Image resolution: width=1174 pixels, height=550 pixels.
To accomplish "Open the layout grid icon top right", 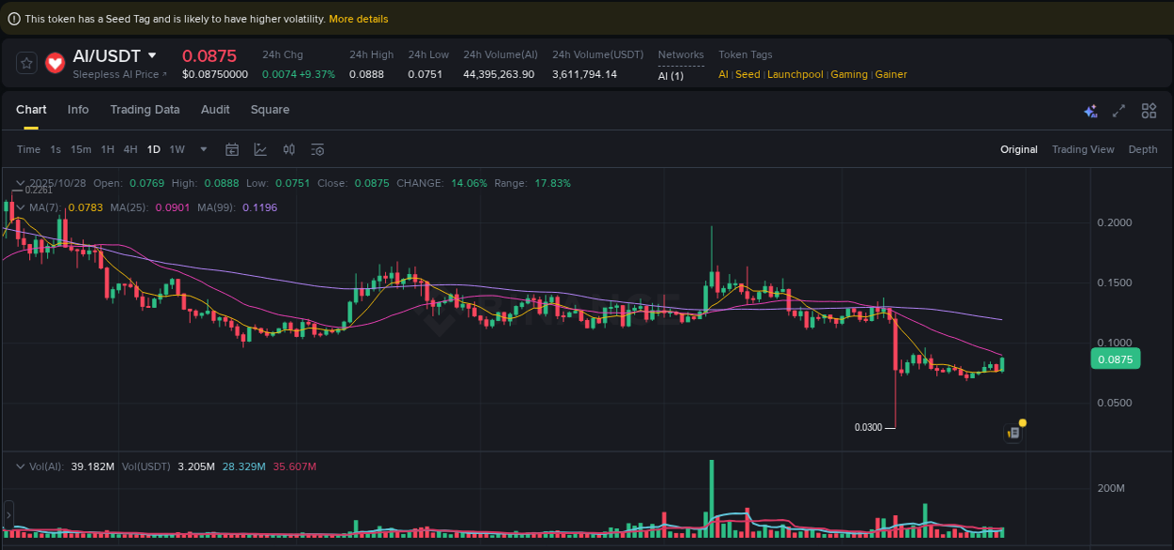I will (x=1149, y=111).
